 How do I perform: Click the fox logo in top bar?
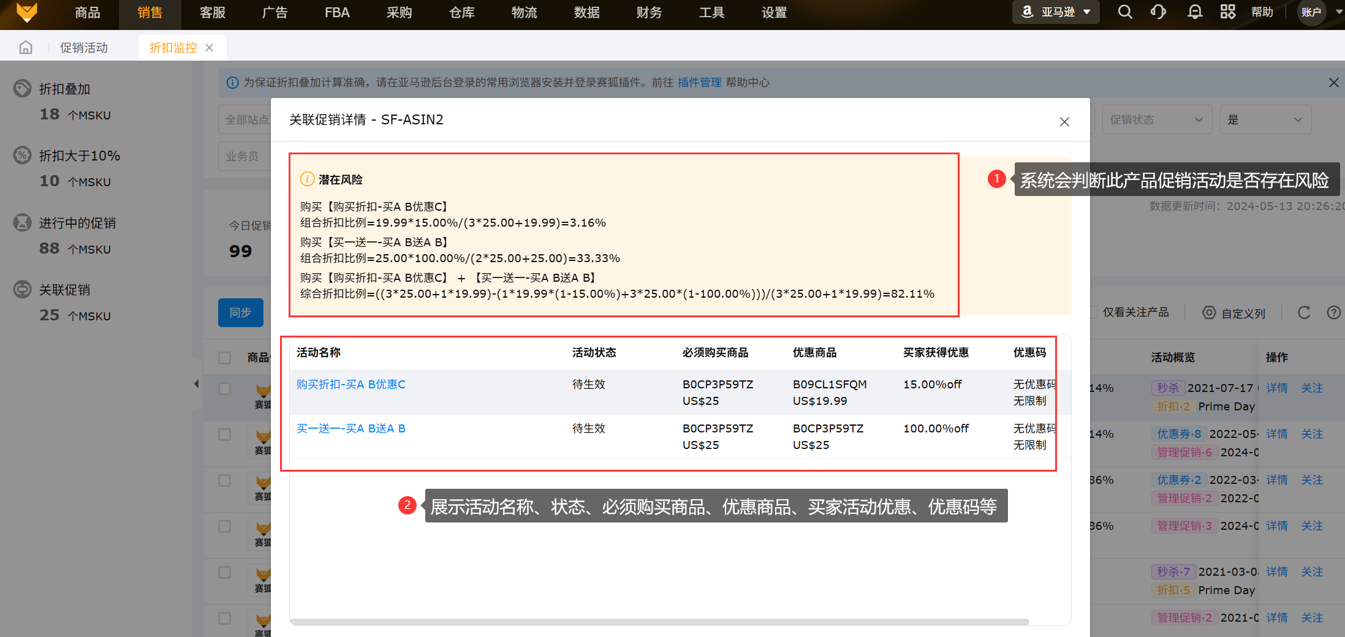click(x=26, y=12)
